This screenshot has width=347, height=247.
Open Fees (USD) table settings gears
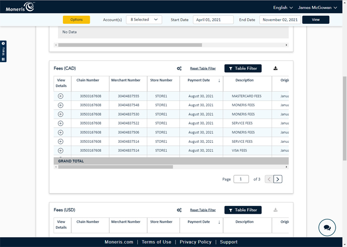pyautogui.click(x=179, y=210)
